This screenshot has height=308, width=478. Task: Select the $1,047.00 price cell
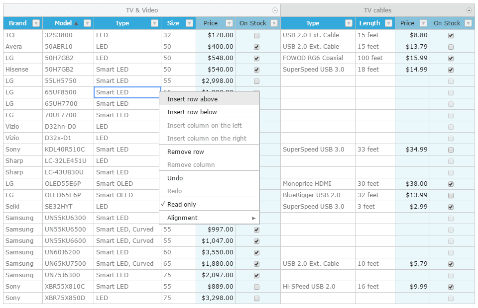tap(216, 241)
